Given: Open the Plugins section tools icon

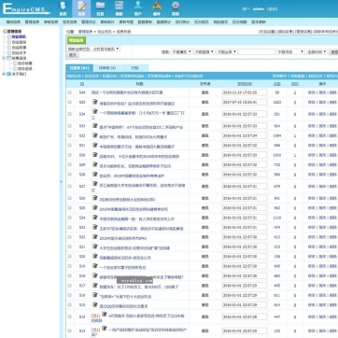Looking at the screenshot, I should click(157, 6).
